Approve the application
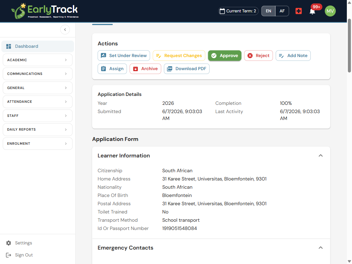Image resolution: width=352 pixels, height=264 pixels. (224, 55)
